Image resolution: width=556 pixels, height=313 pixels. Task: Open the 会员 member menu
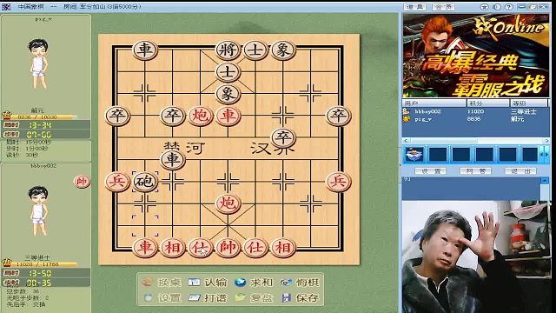[443, 7]
